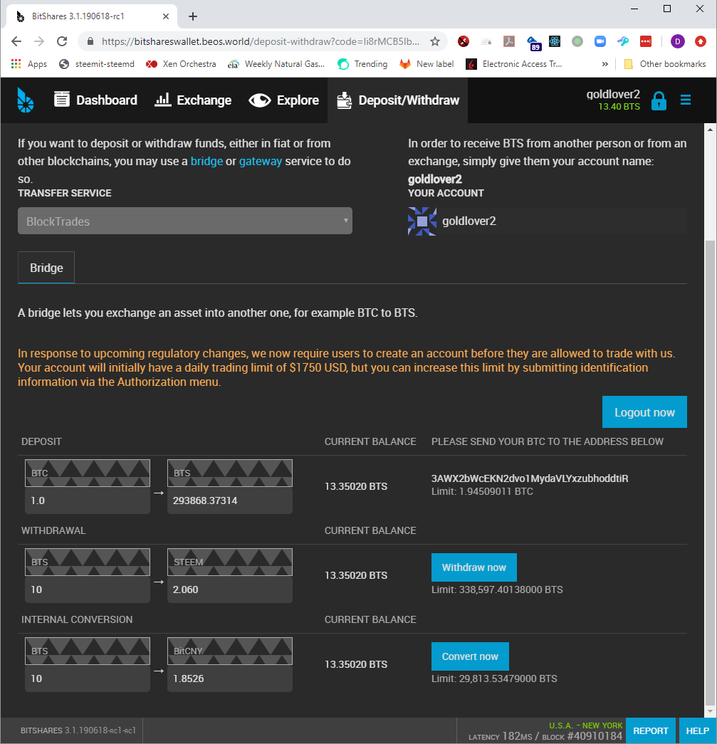Viewport: 717px width, 744px height.
Task: Click the page scrollbar down arrow
Action: click(x=710, y=711)
